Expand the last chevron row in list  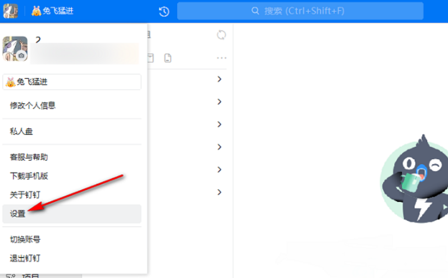point(219,192)
